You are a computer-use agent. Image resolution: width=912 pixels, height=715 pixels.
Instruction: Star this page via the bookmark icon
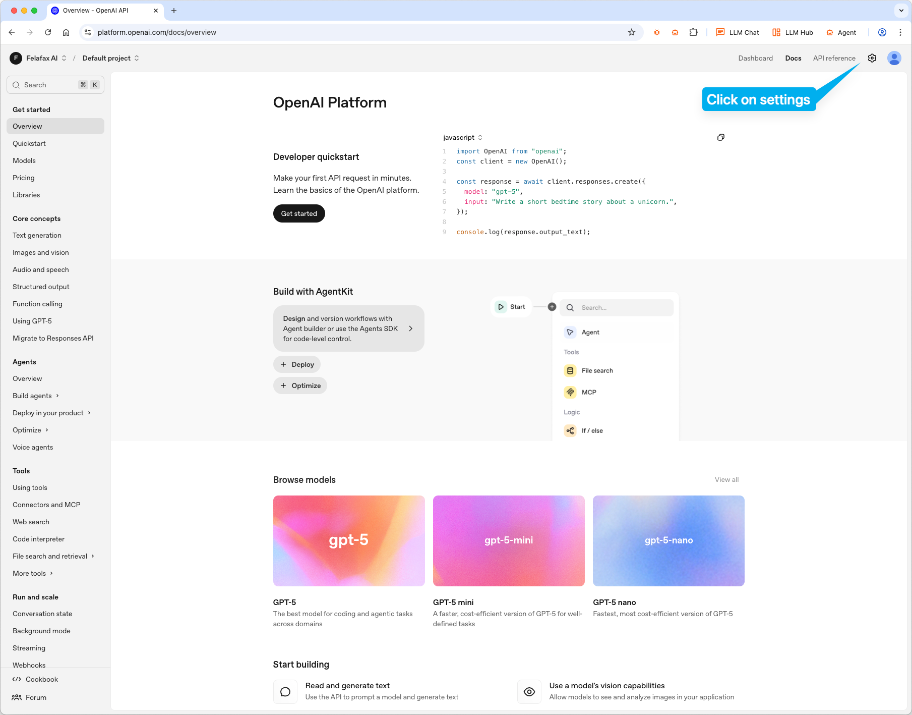coord(632,32)
